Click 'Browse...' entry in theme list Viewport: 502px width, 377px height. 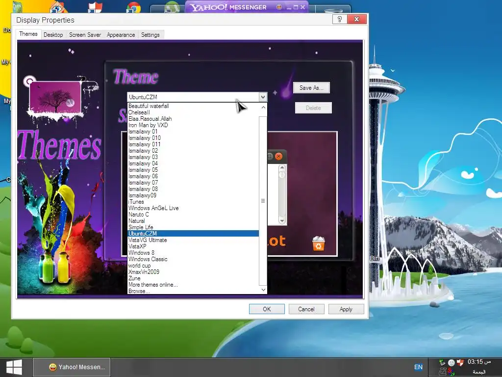tap(193, 291)
